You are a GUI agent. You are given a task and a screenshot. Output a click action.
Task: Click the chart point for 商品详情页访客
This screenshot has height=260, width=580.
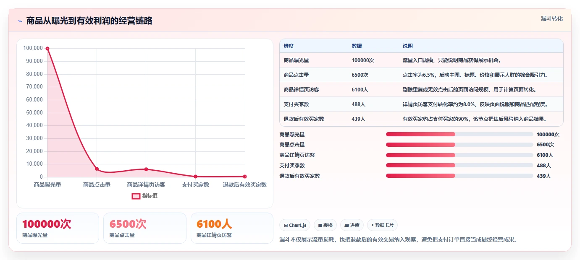(x=146, y=169)
